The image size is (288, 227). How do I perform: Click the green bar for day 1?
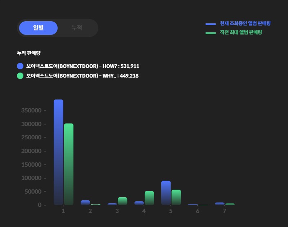tap(69, 164)
